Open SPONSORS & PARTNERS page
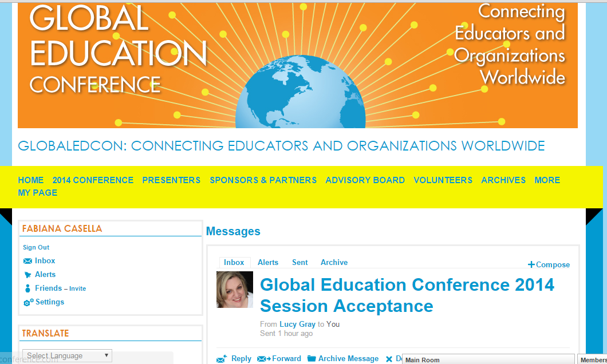The image size is (607, 364). (x=263, y=180)
